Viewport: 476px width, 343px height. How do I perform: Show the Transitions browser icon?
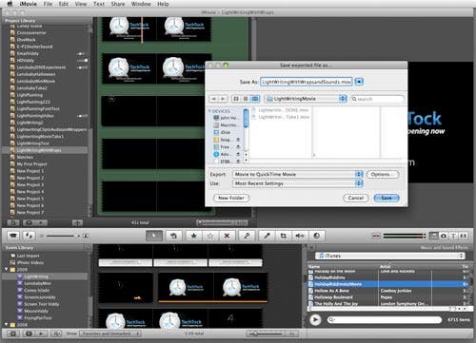(464, 236)
